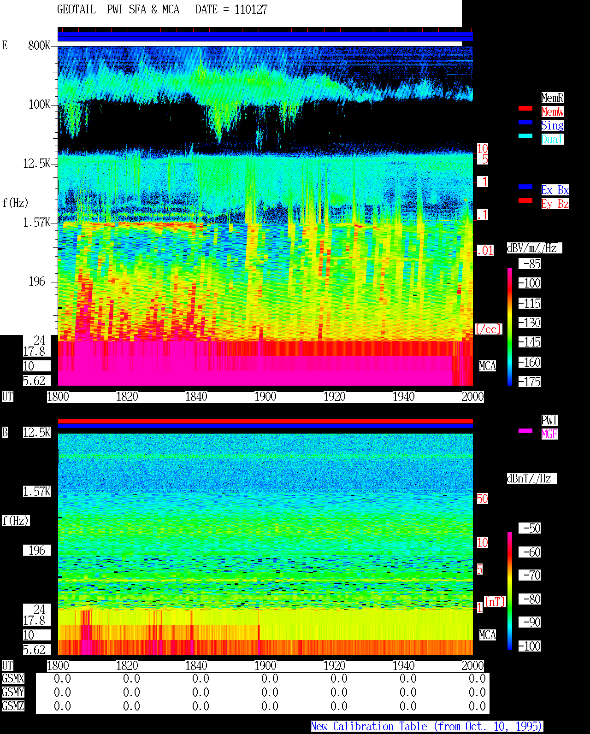
Task: Click the Ex Bx legend label
Action: 555,190
